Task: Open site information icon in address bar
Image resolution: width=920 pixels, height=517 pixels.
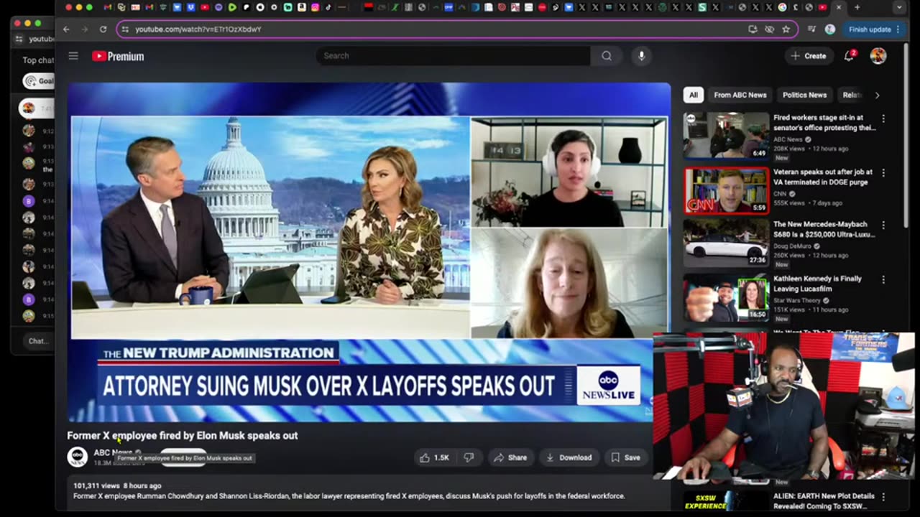Action: coord(125,29)
